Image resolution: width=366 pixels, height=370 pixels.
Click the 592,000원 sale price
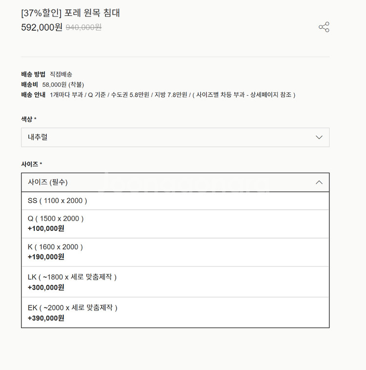click(41, 27)
